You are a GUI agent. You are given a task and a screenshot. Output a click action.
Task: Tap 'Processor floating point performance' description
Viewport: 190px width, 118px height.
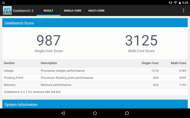(67, 78)
